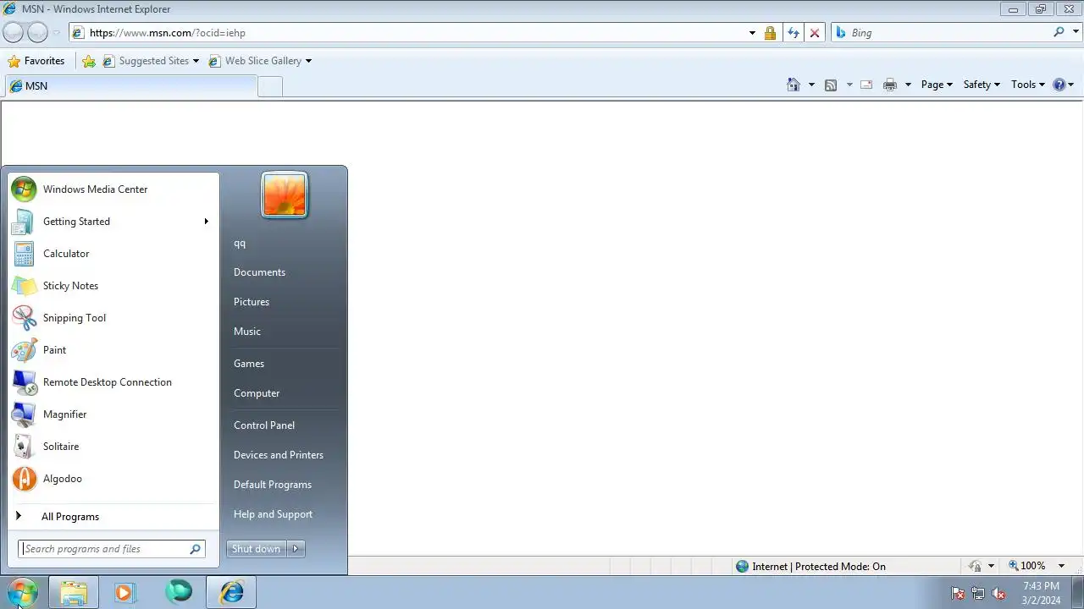Open Documents in Start menu
Image resolution: width=1084 pixels, height=609 pixels.
pyautogui.click(x=259, y=272)
